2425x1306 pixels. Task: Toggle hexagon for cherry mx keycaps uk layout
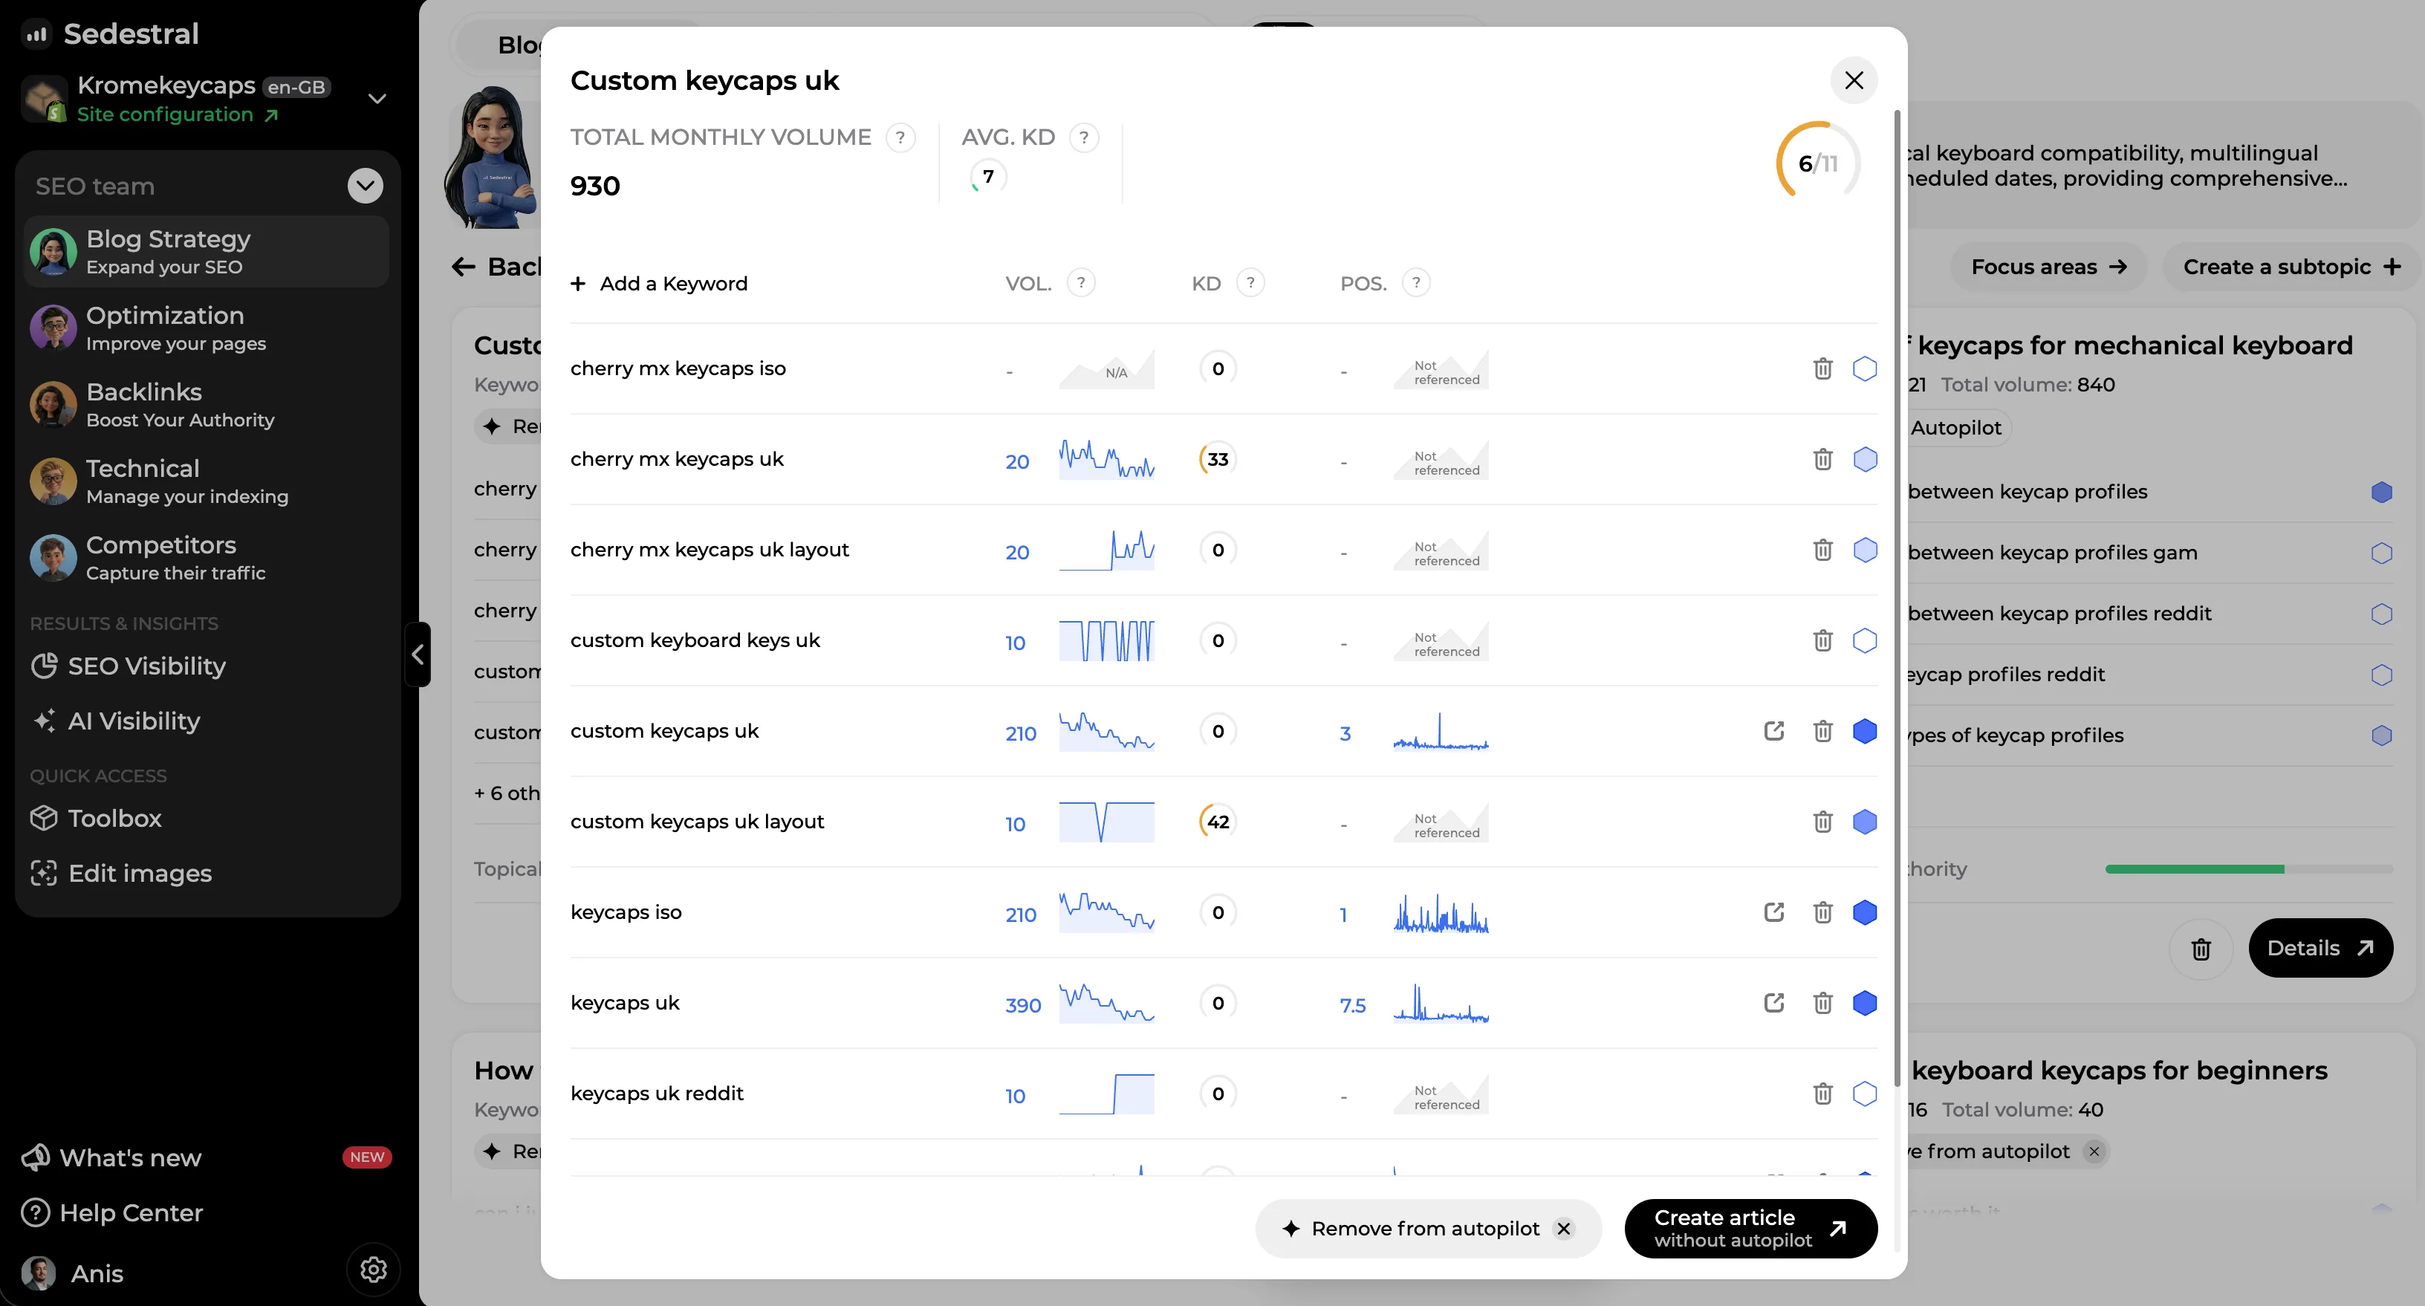(1865, 550)
